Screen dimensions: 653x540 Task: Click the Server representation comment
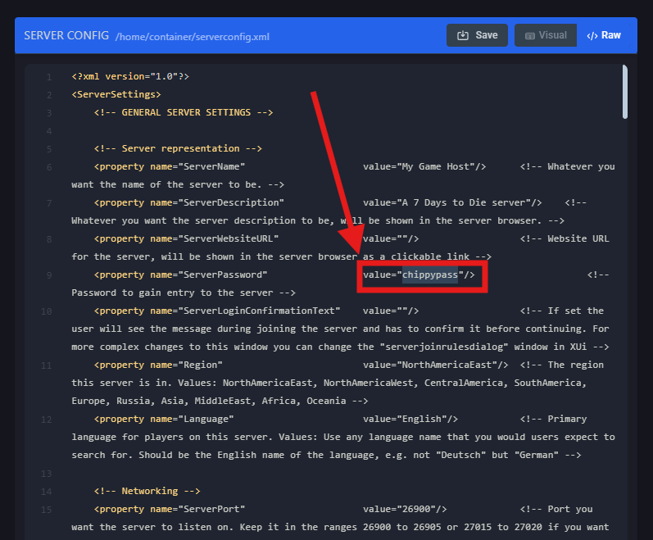pyautogui.click(x=178, y=148)
